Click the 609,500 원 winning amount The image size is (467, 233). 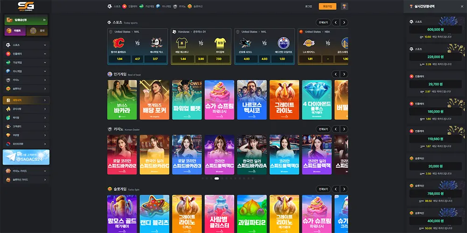click(x=435, y=29)
